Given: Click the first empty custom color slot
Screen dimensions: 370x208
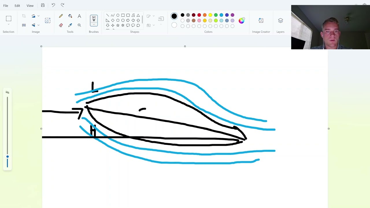Looking at the screenshot, I should point(182,26).
